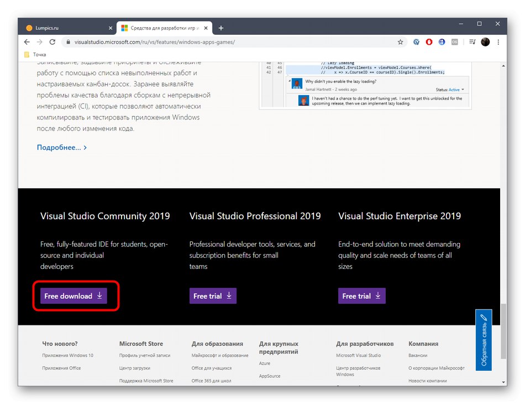525x404 pixels.
Task: Open a new browser tab
Action: click(221, 28)
